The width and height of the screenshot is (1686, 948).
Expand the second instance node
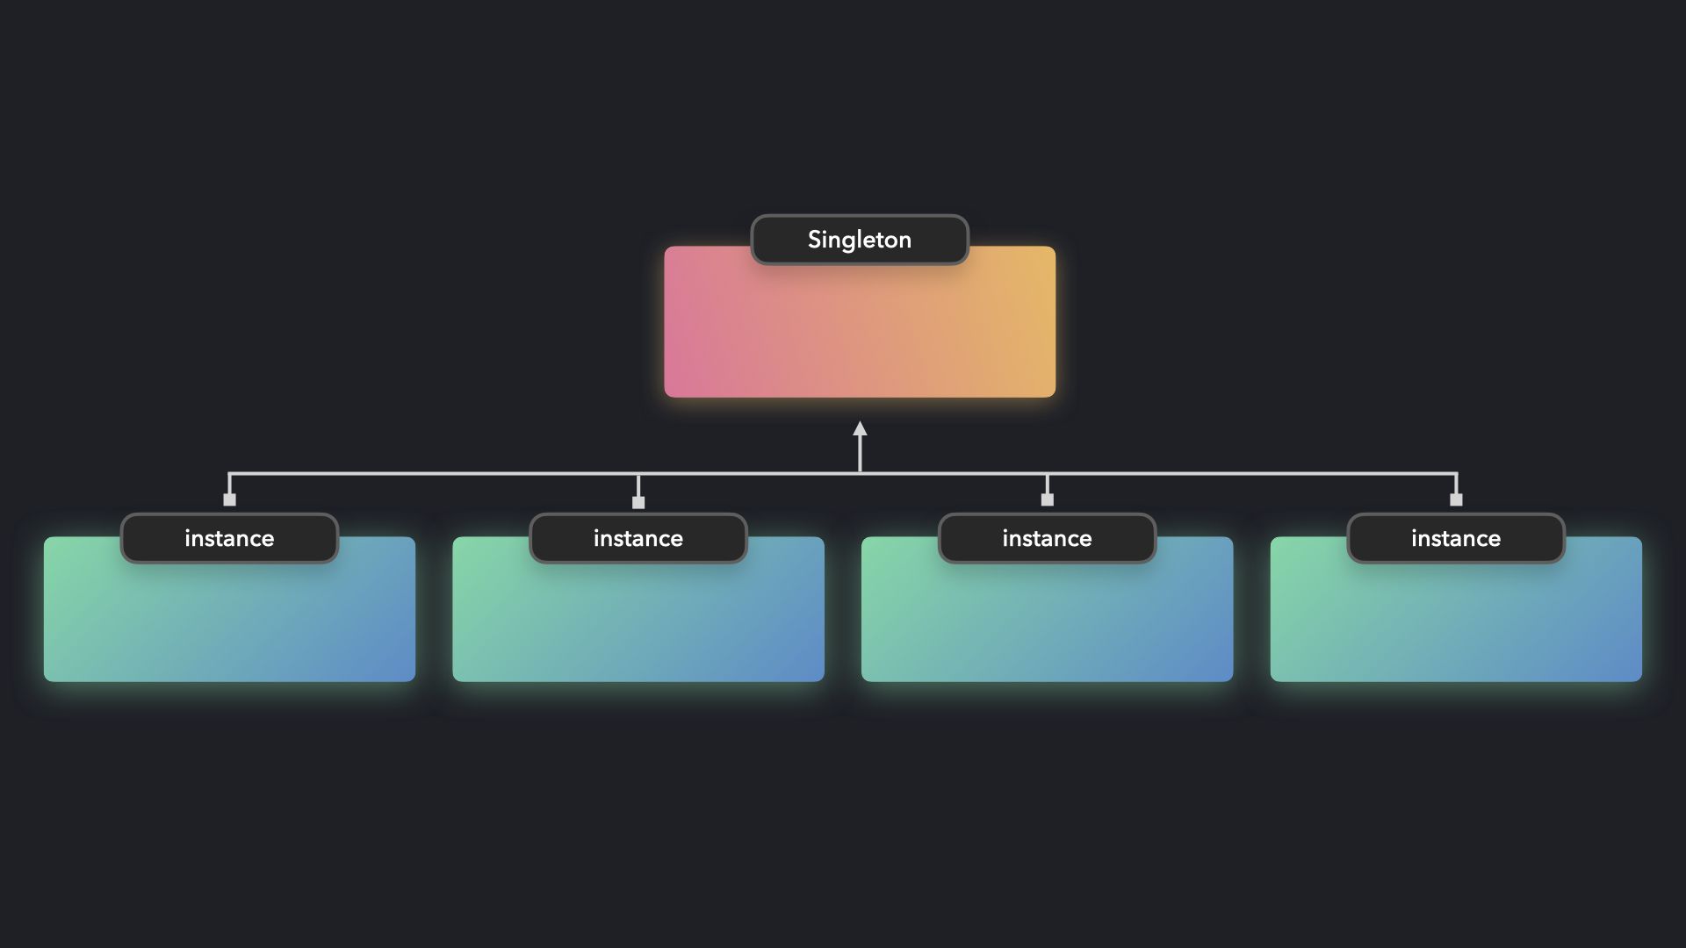pos(638,537)
